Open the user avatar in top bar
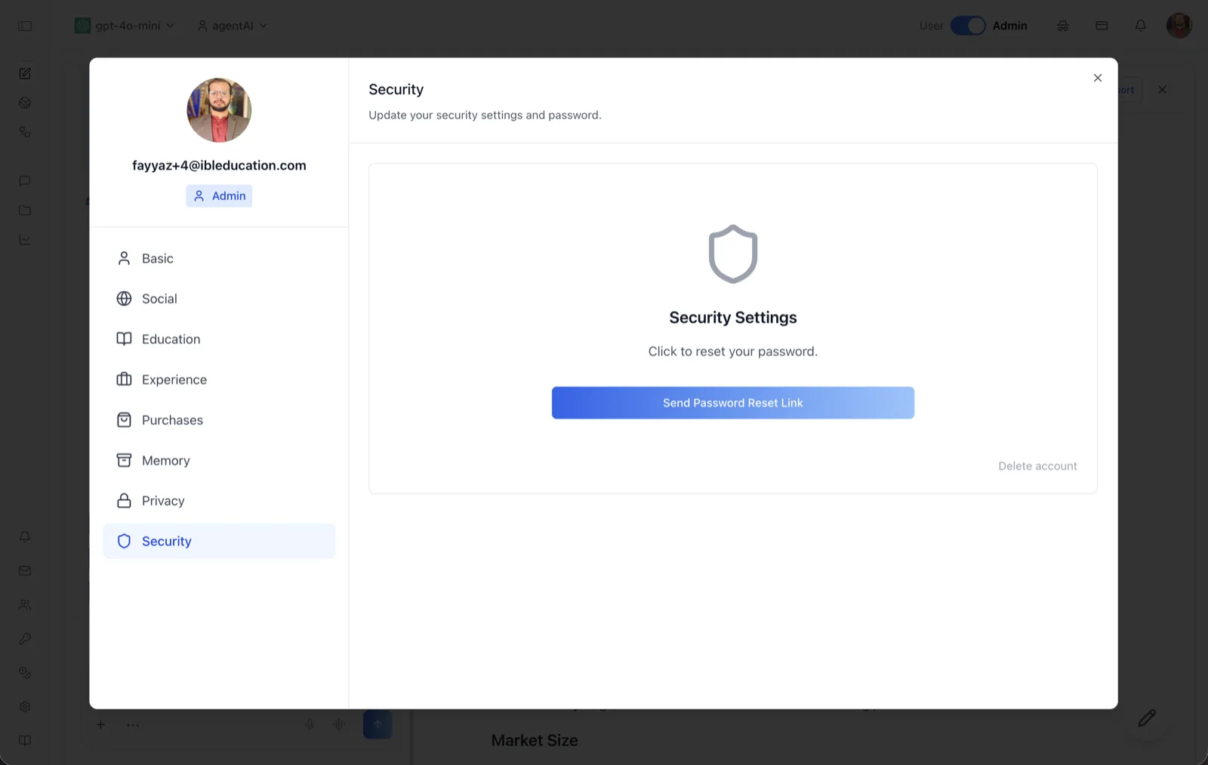Viewport: 1208px width, 765px height. click(x=1179, y=26)
